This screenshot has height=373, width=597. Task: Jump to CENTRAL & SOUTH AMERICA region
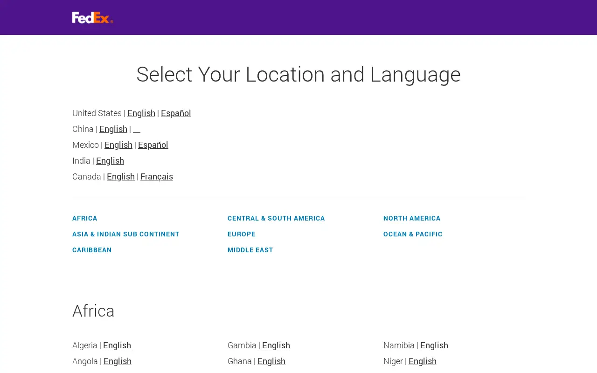(x=276, y=218)
